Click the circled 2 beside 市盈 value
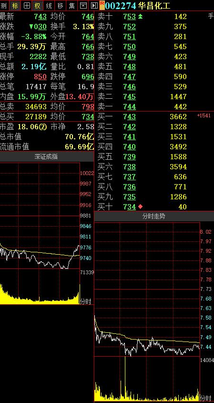Viewport: 214px width, 403px height. (x=43, y=127)
